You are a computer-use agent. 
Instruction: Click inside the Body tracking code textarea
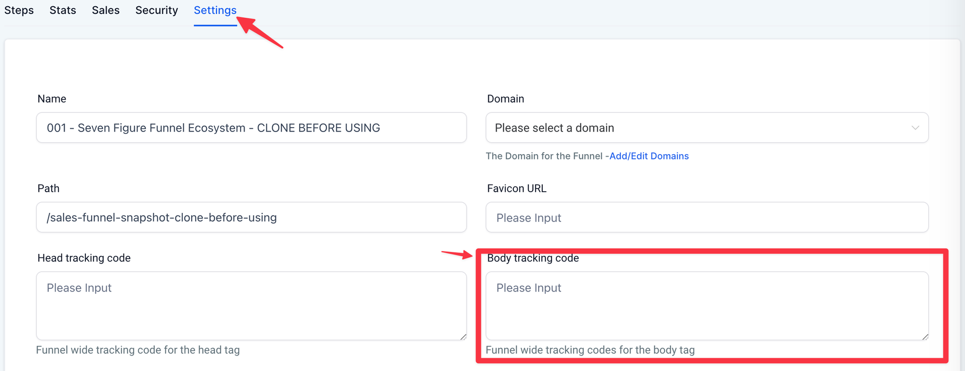(707, 306)
